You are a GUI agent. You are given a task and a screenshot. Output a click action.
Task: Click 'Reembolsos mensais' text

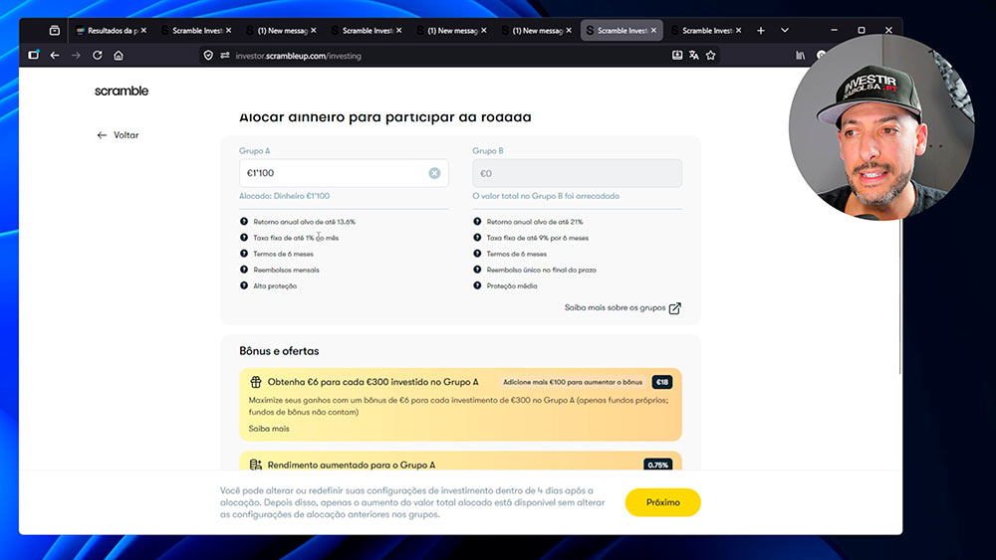(286, 270)
